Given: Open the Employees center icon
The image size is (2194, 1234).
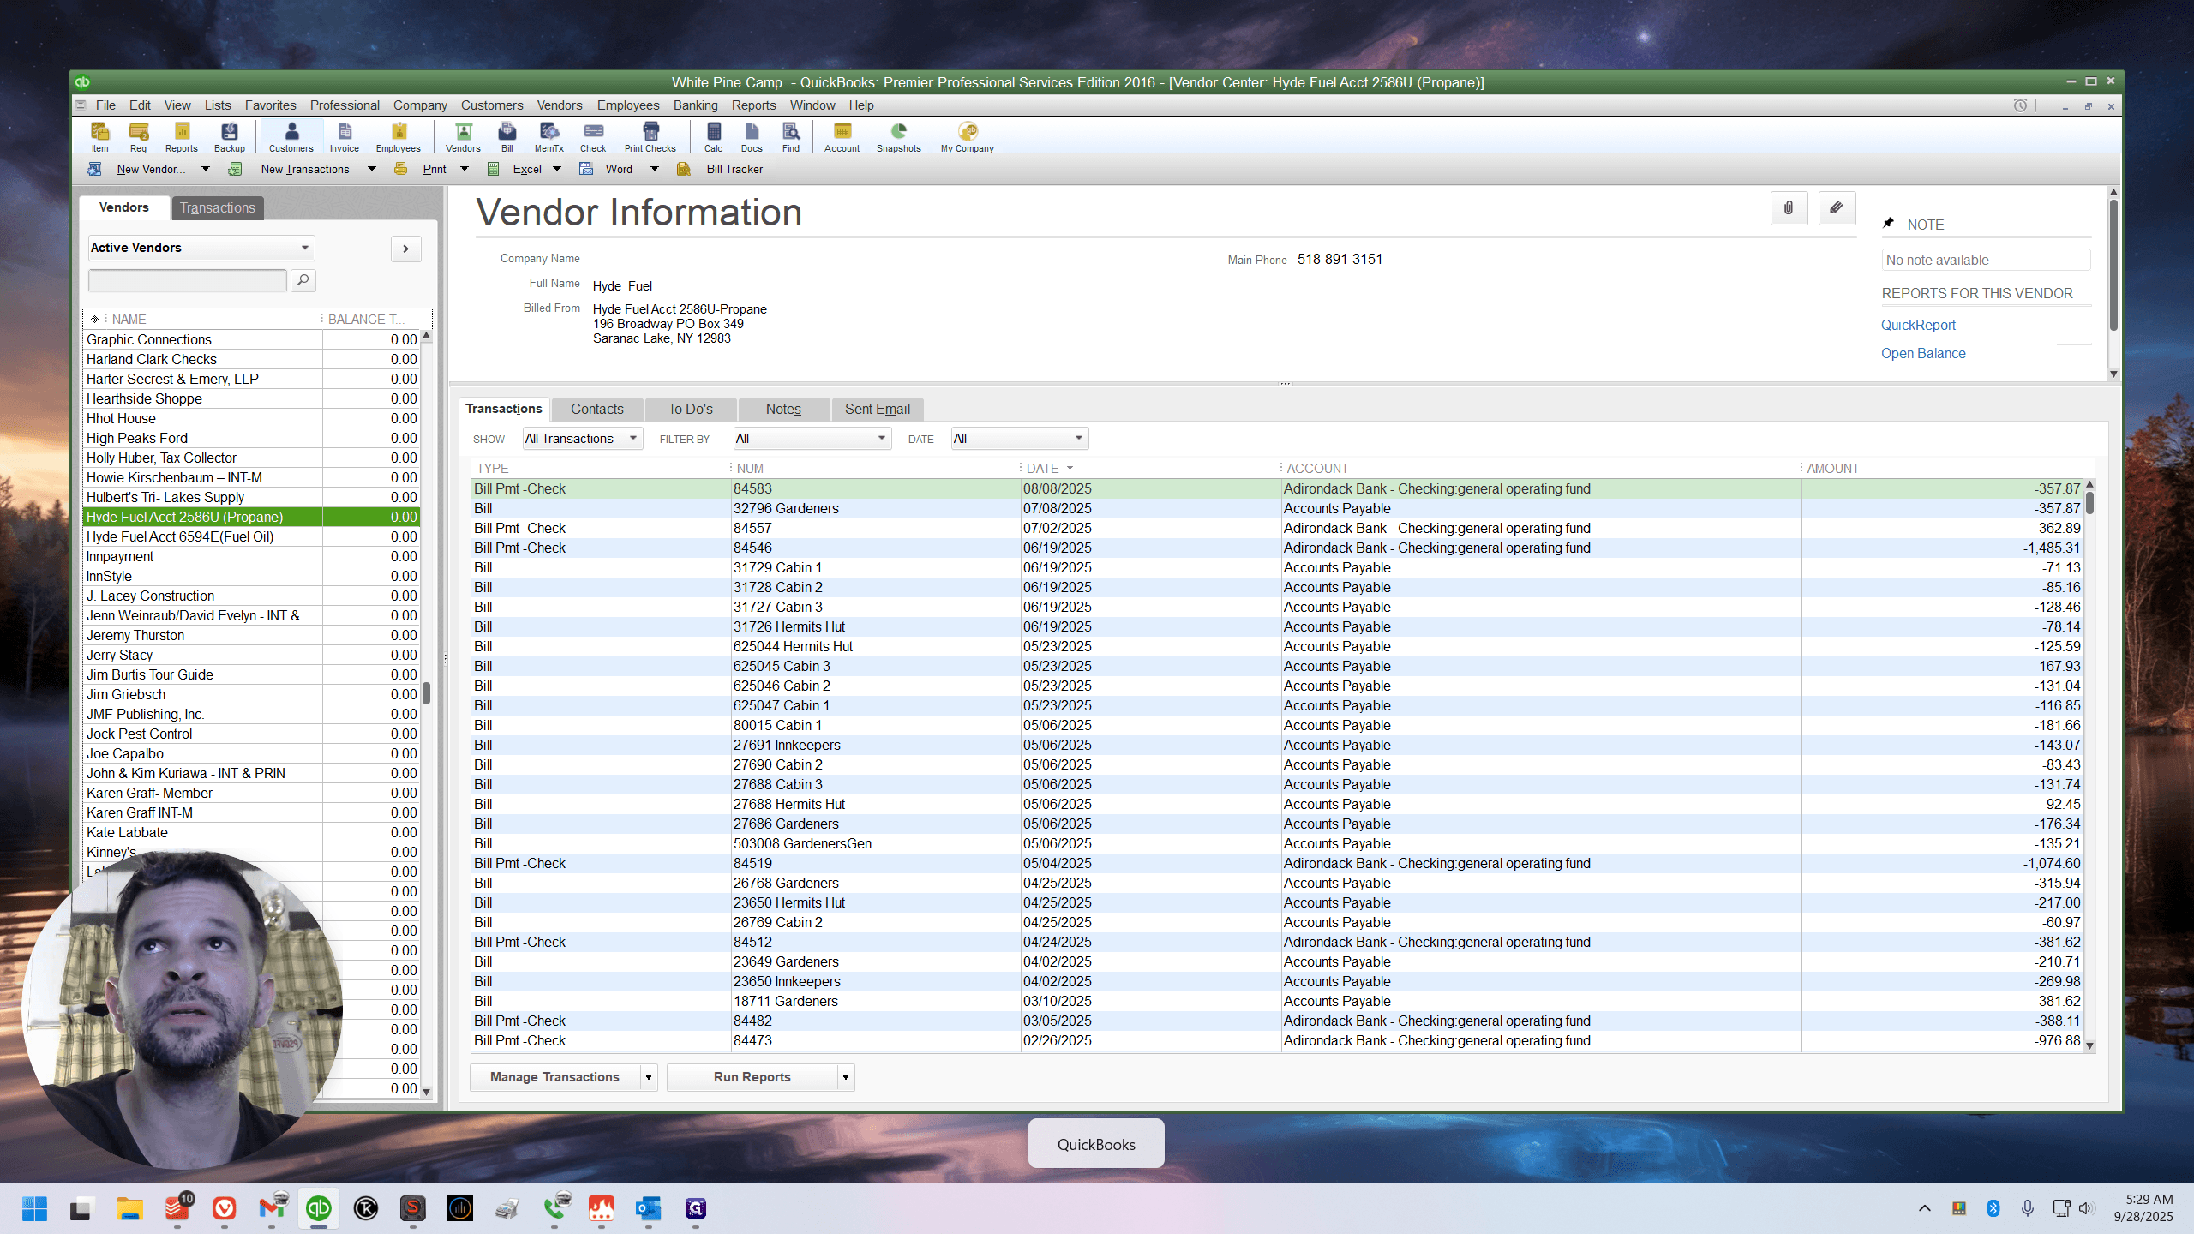Looking at the screenshot, I should [399, 137].
